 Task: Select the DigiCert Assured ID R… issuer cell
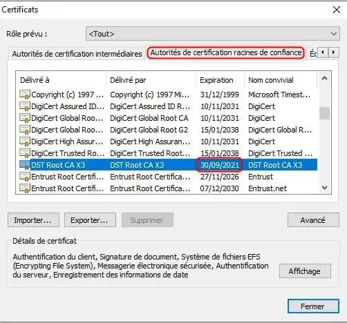pyautogui.click(x=150, y=106)
